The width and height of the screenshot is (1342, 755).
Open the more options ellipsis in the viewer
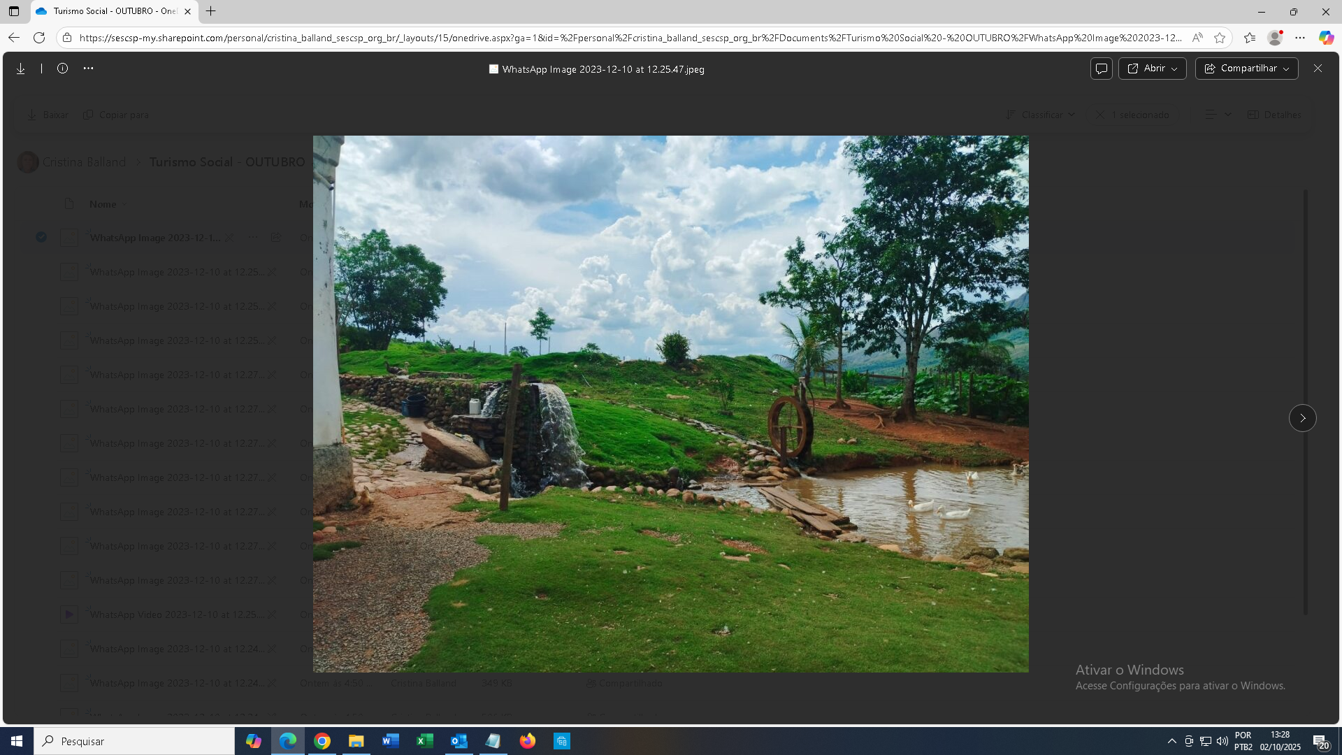pyautogui.click(x=88, y=69)
